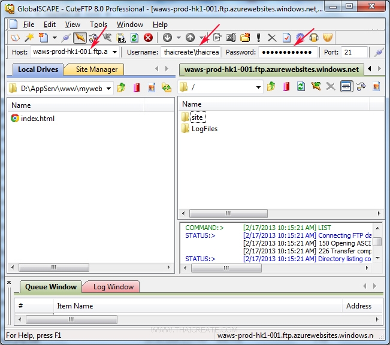Click the new folder icon in local pane
Viewport: 390px width, 345px height.
point(152,87)
